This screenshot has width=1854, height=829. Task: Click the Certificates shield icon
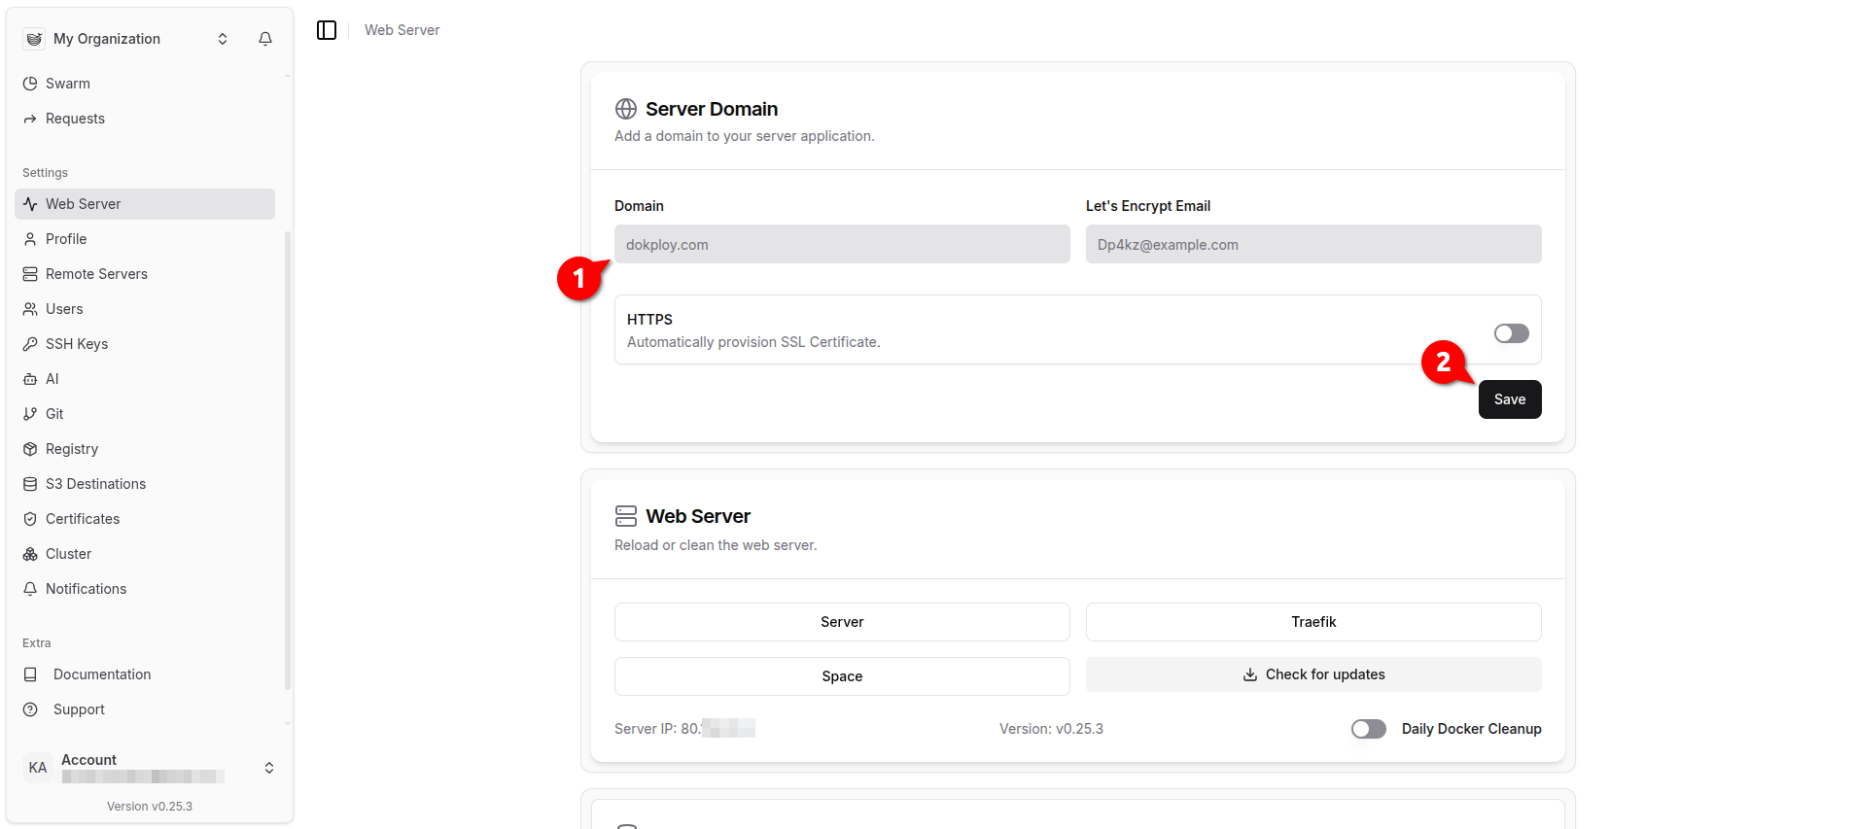point(30,519)
